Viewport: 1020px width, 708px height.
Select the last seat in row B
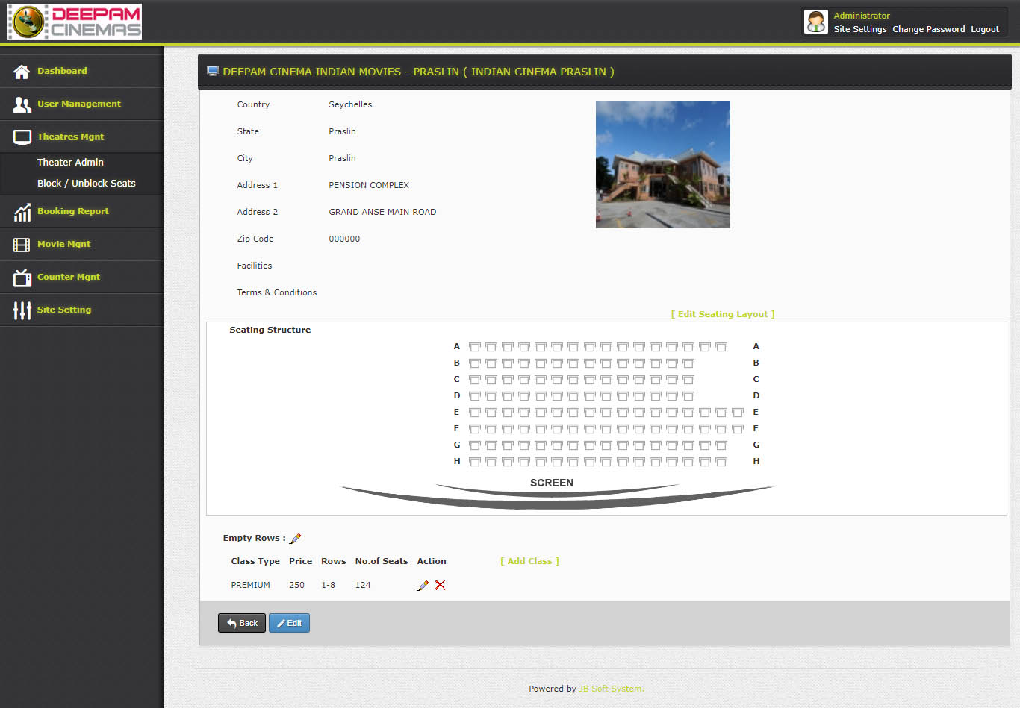point(688,363)
